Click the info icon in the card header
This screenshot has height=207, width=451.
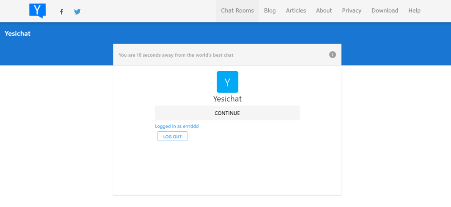tap(333, 54)
